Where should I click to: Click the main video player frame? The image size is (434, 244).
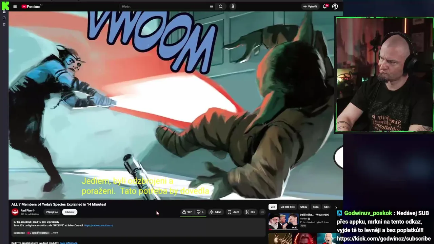[176, 105]
